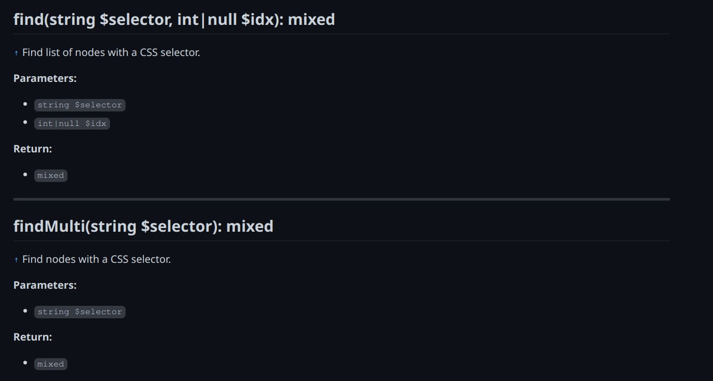Viewport: 713px width, 381px height.
Task: Click 'Find nodes with a CSS selector' text
Action: point(96,259)
